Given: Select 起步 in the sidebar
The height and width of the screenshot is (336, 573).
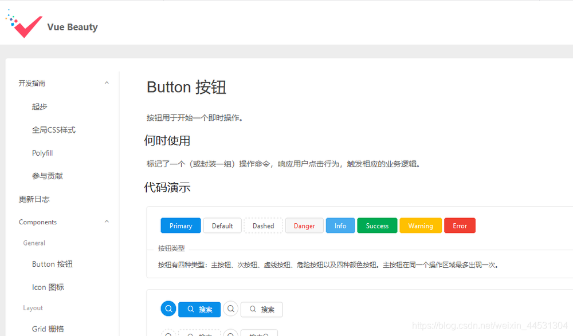Looking at the screenshot, I should pyautogui.click(x=39, y=106).
